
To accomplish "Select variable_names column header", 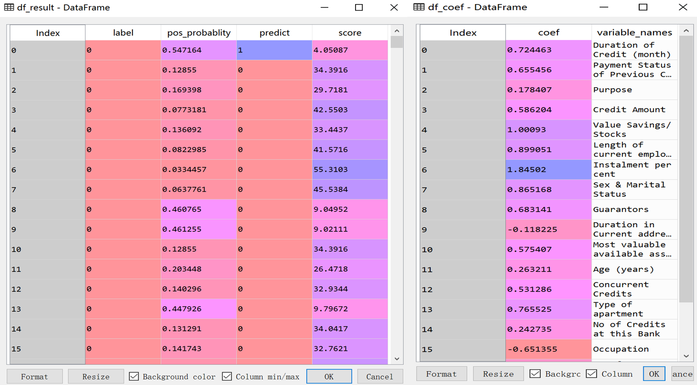I will point(634,32).
